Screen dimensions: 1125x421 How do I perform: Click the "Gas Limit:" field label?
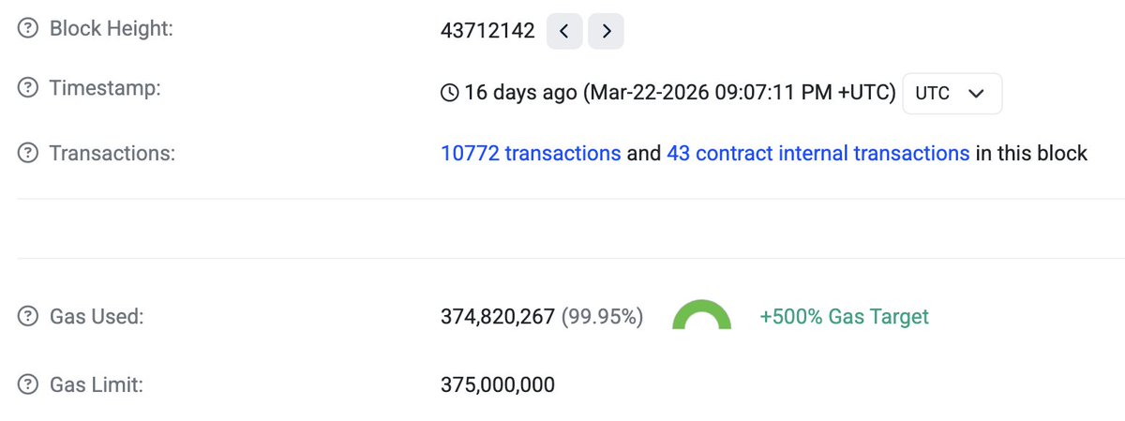tap(96, 384)
